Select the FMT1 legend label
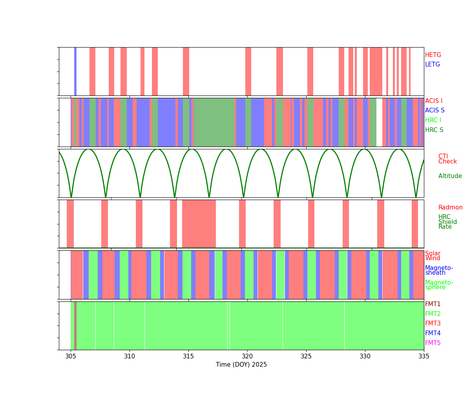The width and height of the screenshot is (471, 393). click(433, 304)
